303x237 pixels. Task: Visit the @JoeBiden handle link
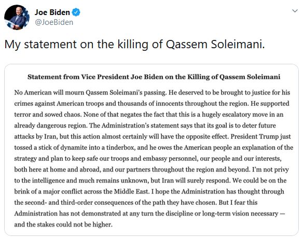(x=54, y=22)
